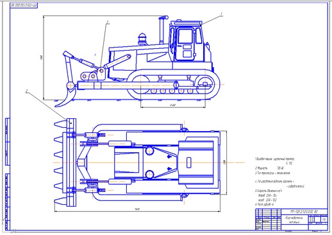Click the technical specifications text block
Image resolution: width=332 pixels, height=235 pixels.
(279, 182)
